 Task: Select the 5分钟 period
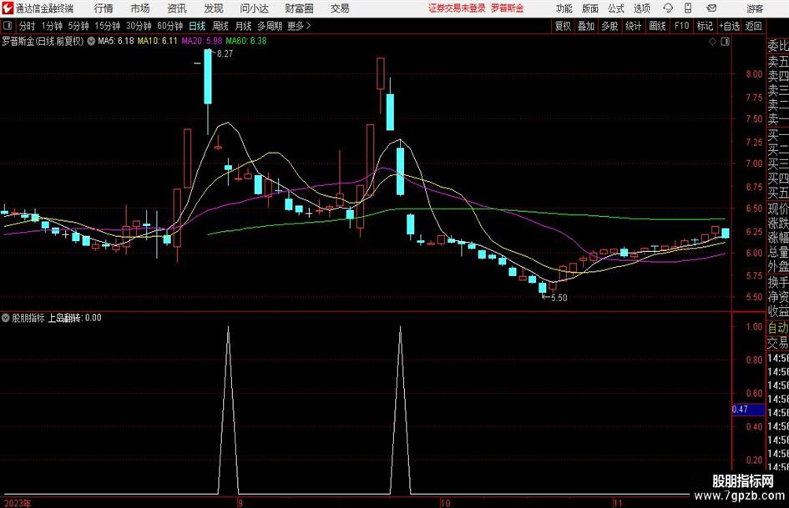[78, 26]
